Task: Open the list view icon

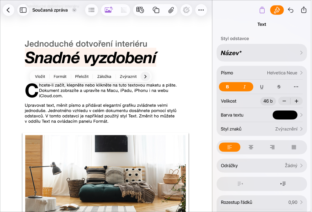Action: pos(91,10)
